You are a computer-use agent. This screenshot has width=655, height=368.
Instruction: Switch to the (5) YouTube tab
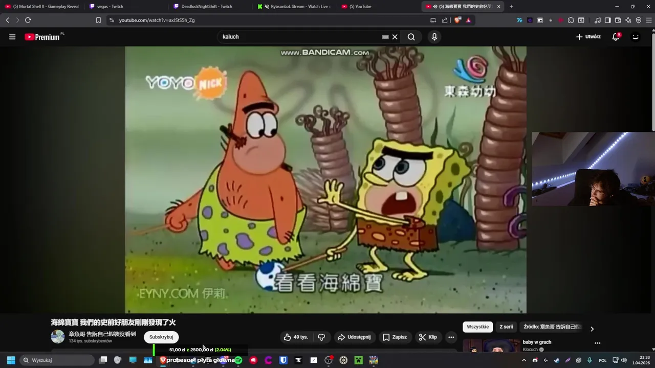pyautogui.click(x=379, y=7)
